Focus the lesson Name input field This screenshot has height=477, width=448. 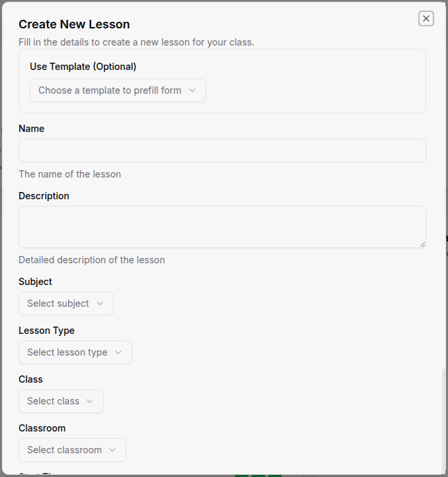(x=222, y=150)
